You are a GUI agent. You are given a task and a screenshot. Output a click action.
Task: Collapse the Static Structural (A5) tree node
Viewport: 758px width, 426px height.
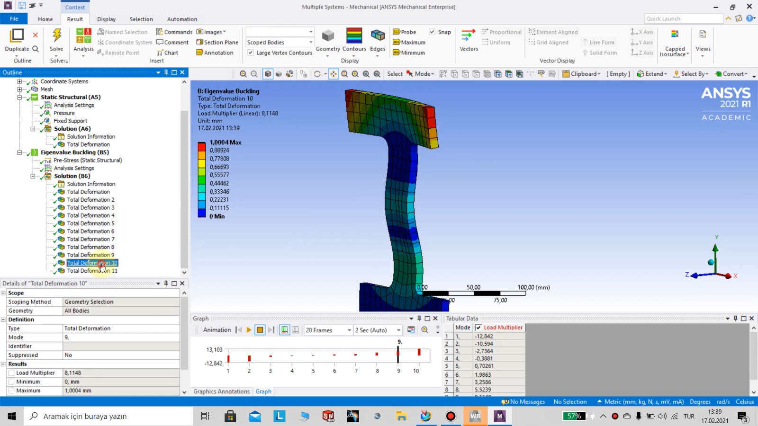click(x=19, y=97)
